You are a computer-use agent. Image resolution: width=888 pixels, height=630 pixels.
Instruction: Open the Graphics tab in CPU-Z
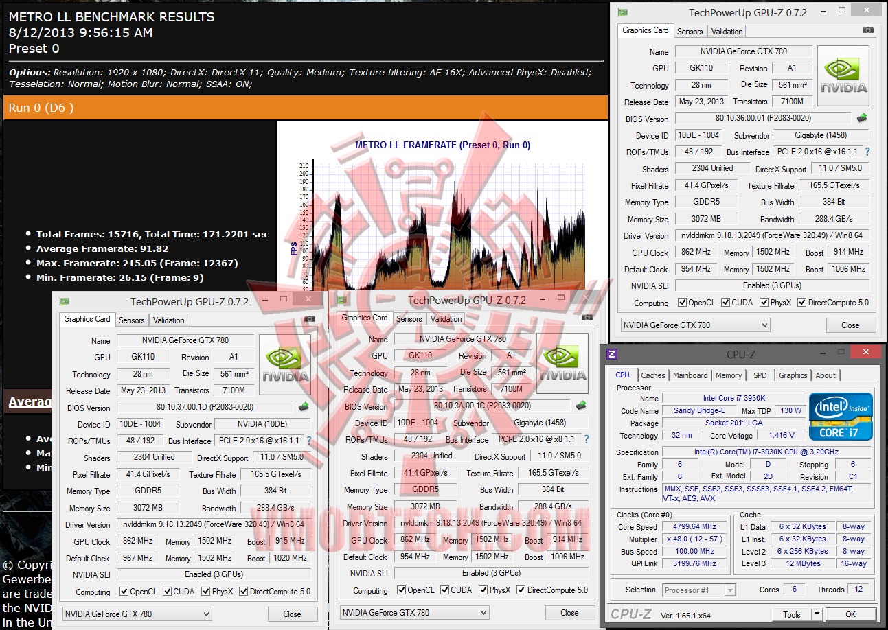click(x=793, y=375)
